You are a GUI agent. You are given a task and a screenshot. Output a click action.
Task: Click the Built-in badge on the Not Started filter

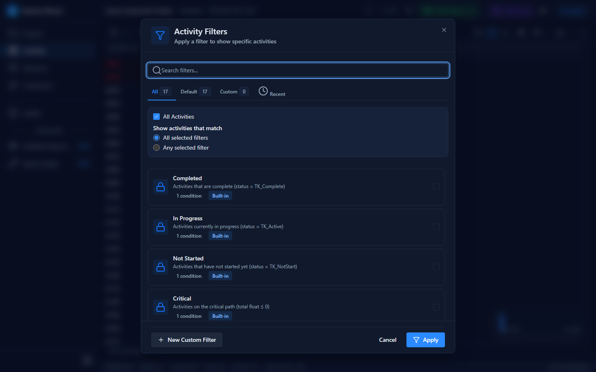click(x=220, y=276)
